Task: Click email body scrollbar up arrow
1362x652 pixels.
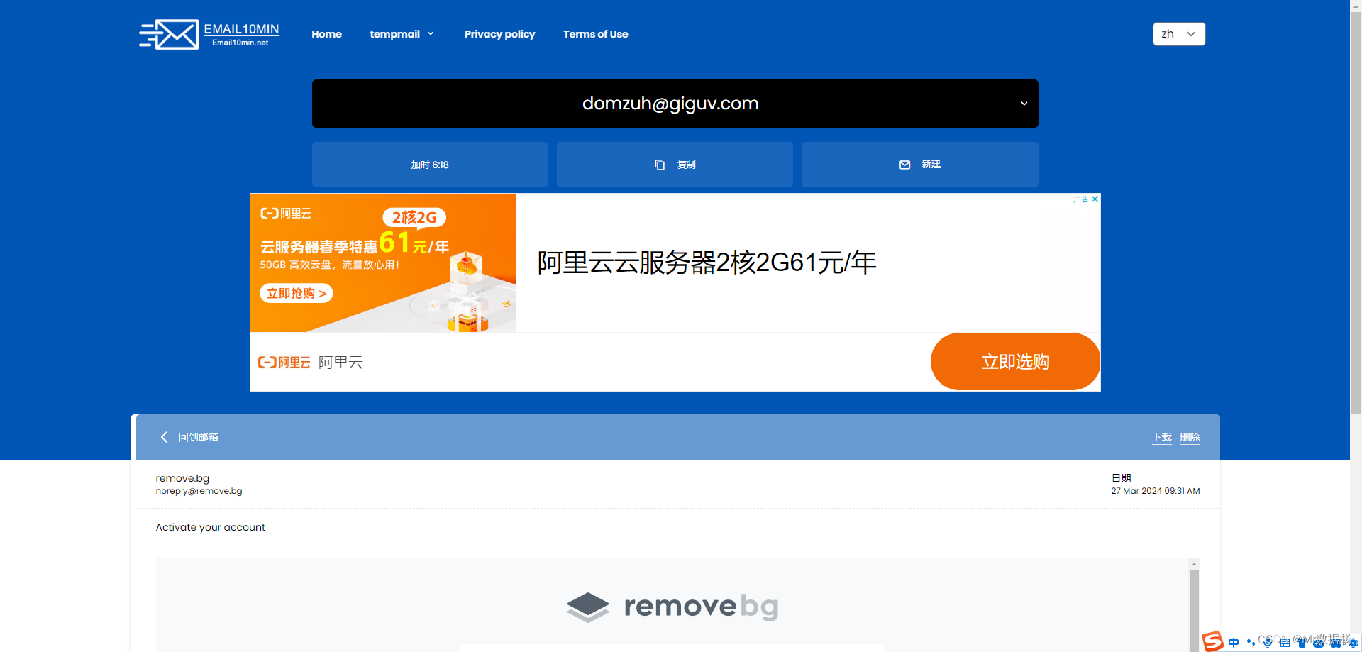Action: (1195, 564)
